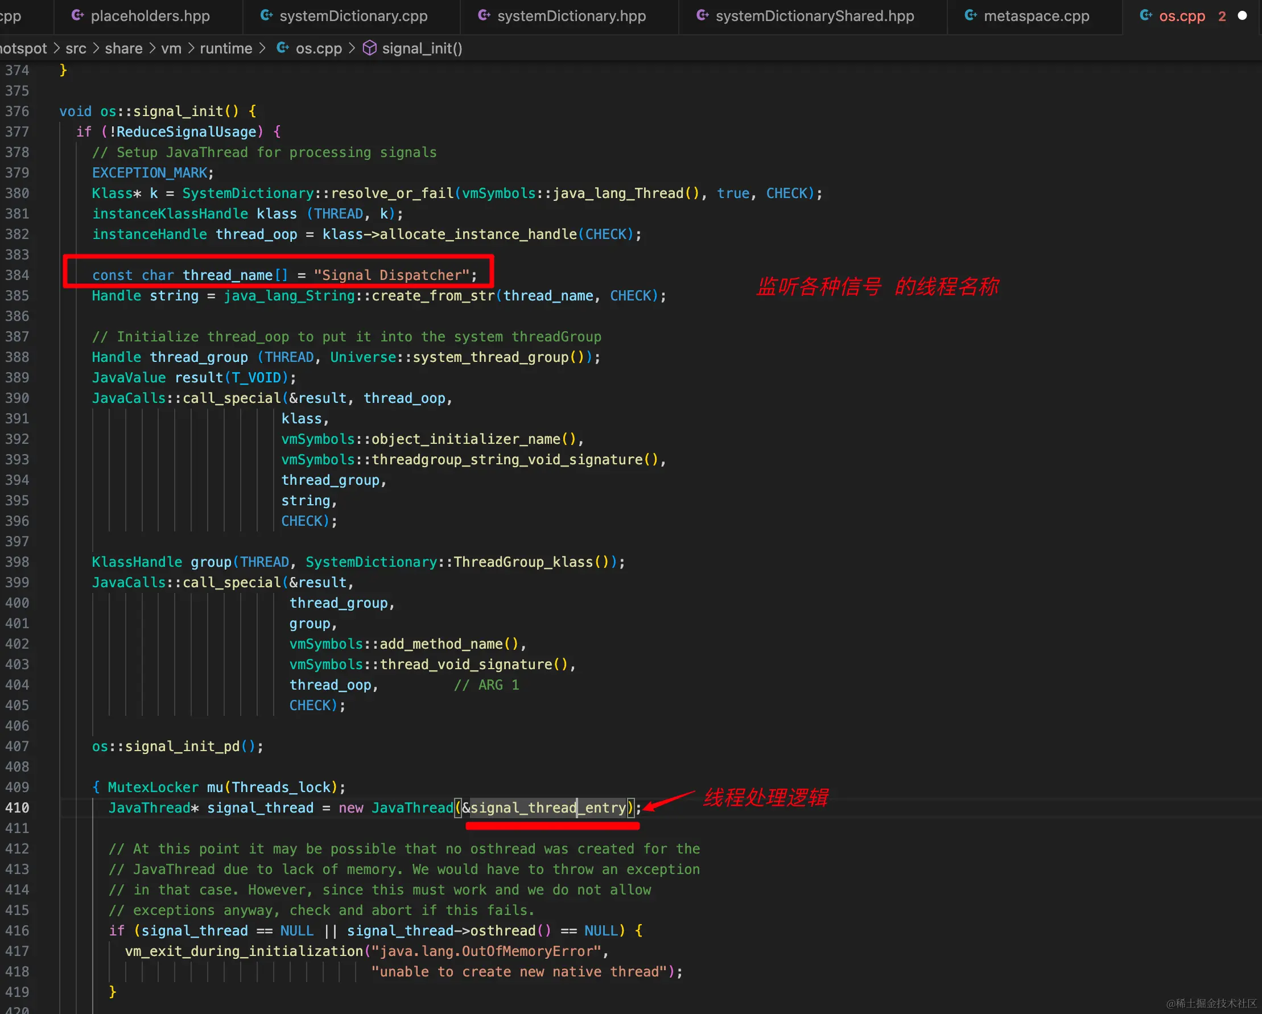Click line number 410 in the gutter

click(x=17, y=808)
